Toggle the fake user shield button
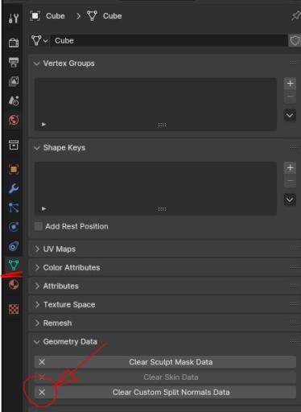This screenshot has height=412, width=301. click(295, 41)
